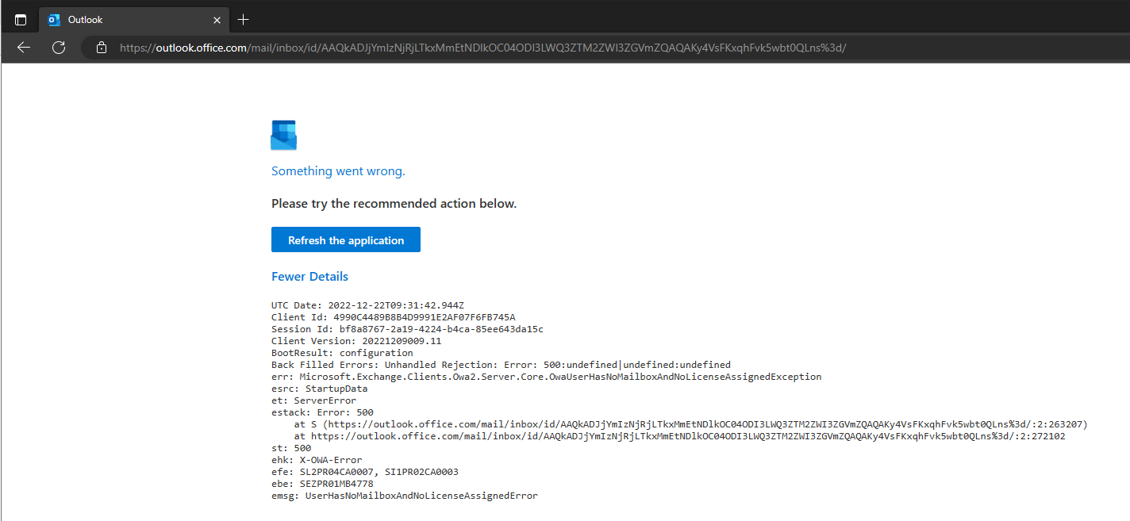The image size is (1130, 521).
Task: Click the 'at S' stack trace line
Action: coord(690,424)
